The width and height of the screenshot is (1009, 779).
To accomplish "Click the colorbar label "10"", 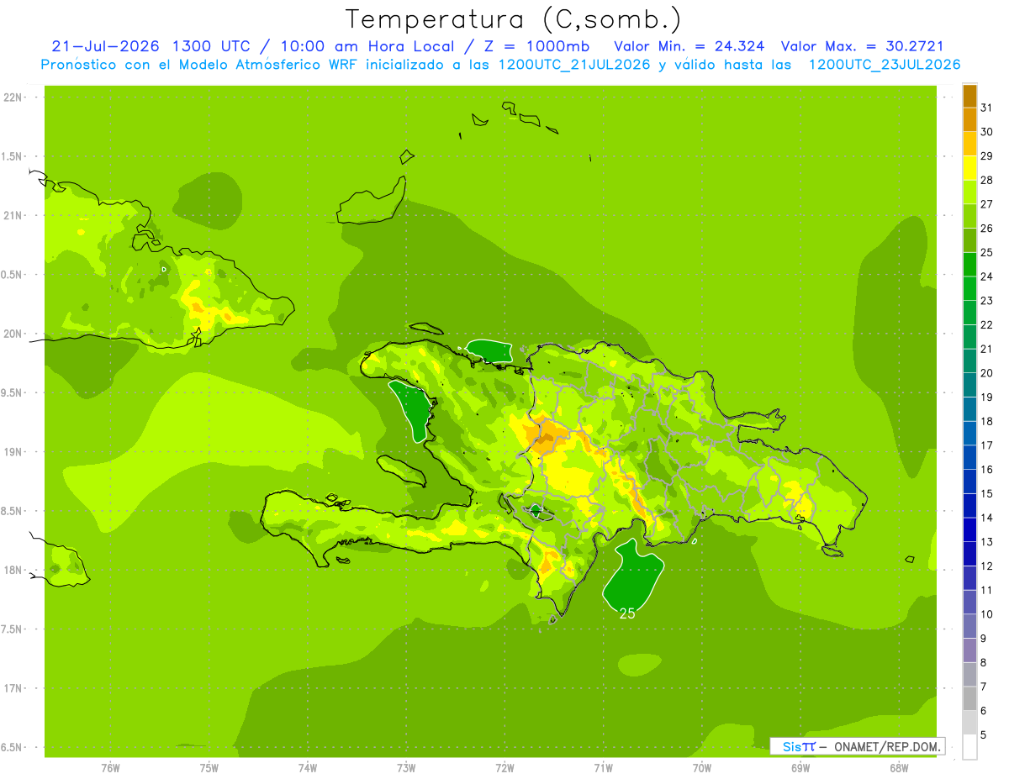I will (986, 614).
